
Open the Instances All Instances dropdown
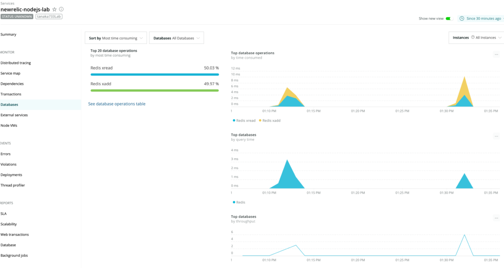point(476,37)
